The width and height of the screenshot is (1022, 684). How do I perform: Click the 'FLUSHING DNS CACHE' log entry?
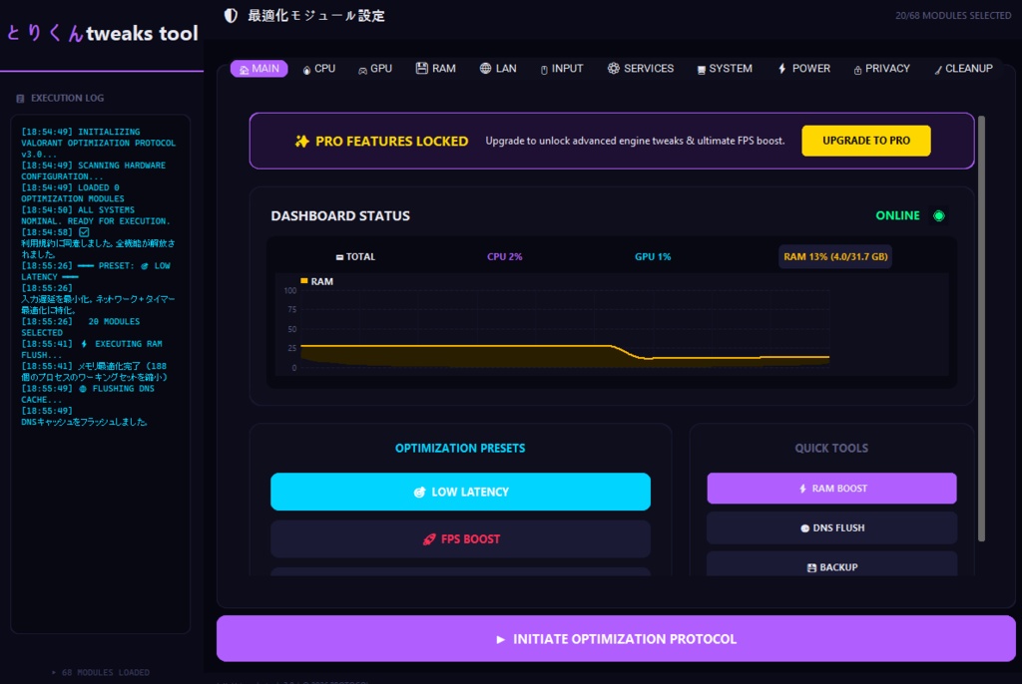pyautogui.click(x=88, y=394)
